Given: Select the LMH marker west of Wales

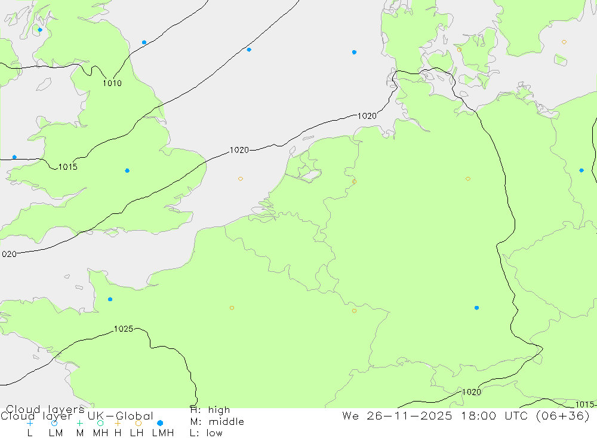Looking at the screenshot, I should [14, 157].
